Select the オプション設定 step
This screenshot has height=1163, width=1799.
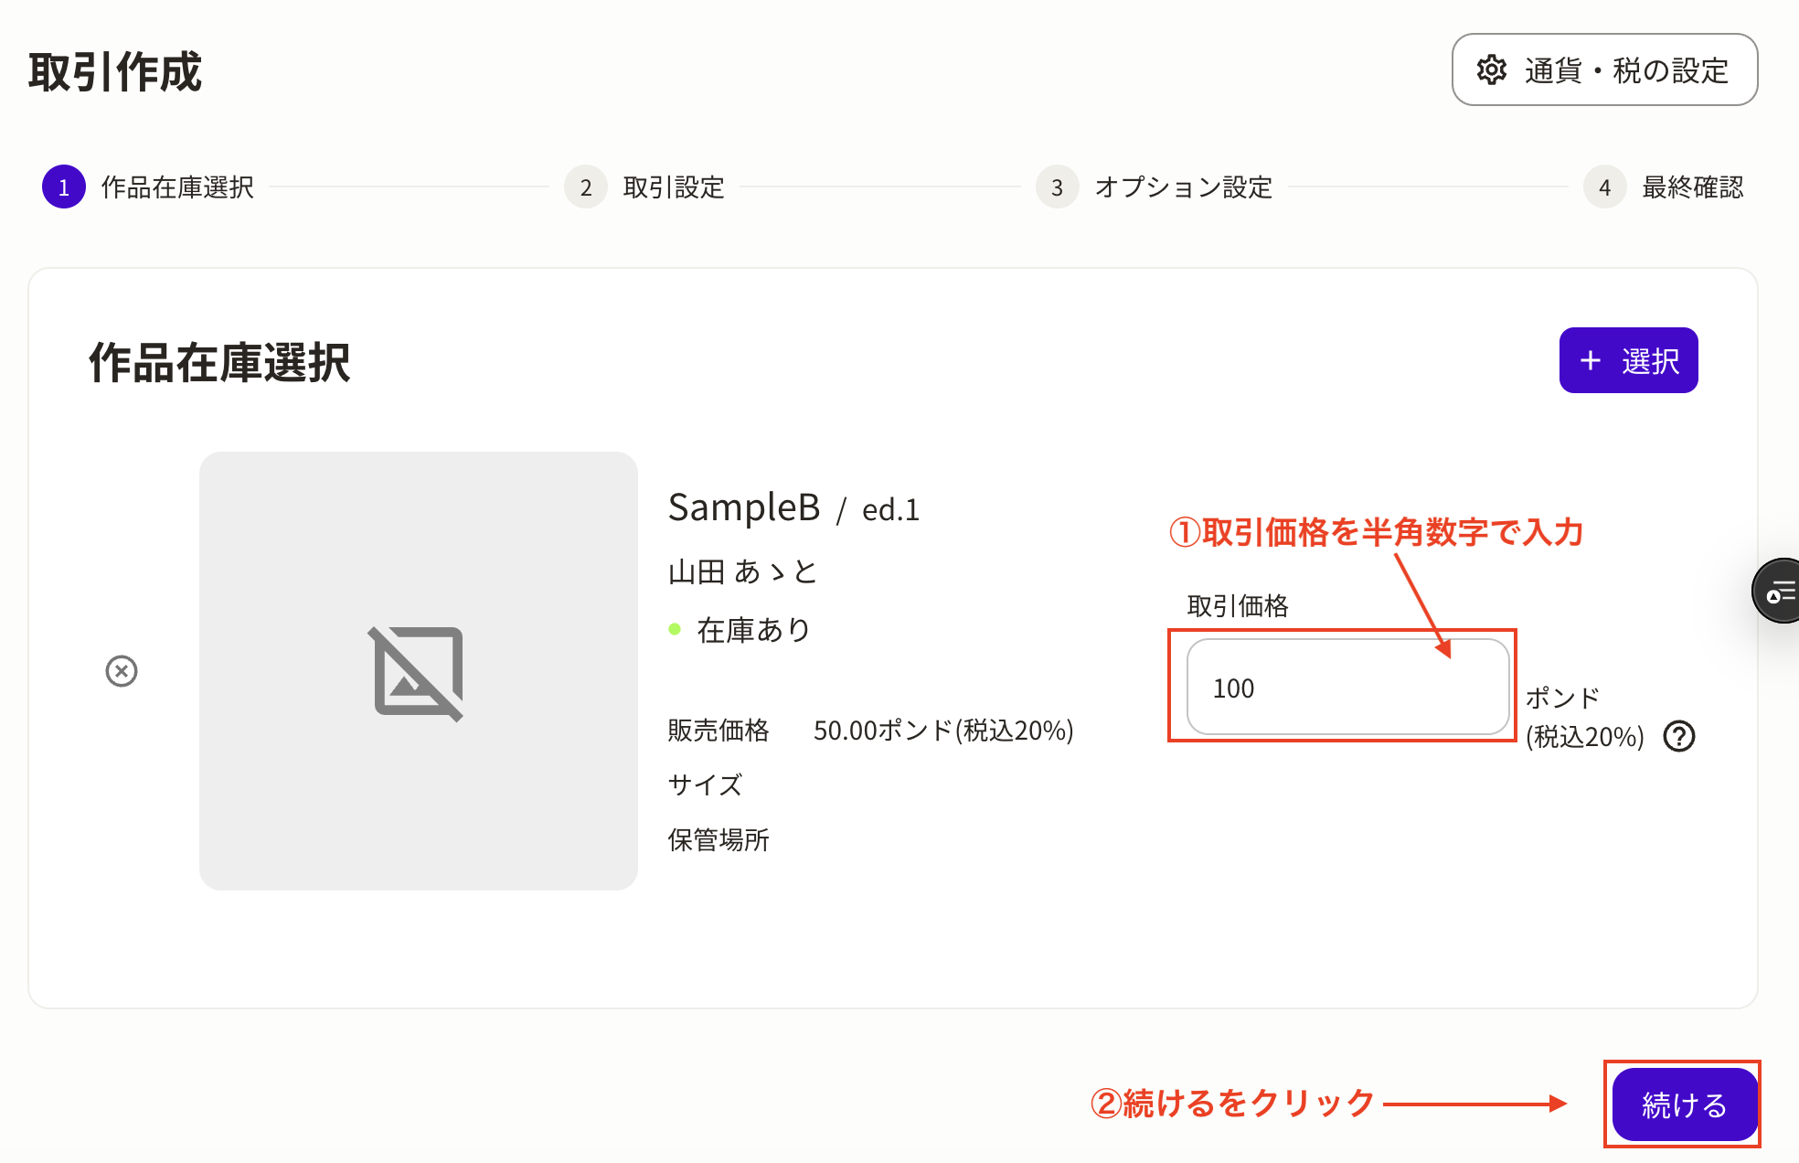click(1057, 187)
